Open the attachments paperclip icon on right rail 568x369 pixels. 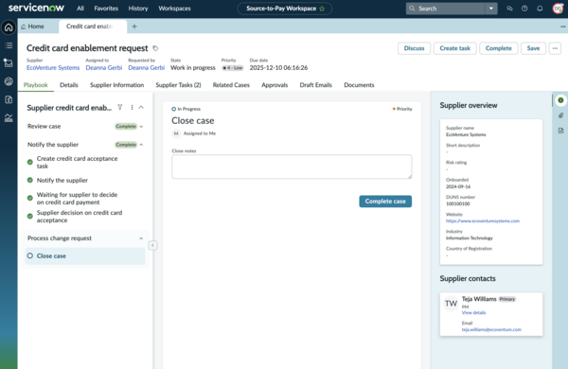(x=560, y=115)
